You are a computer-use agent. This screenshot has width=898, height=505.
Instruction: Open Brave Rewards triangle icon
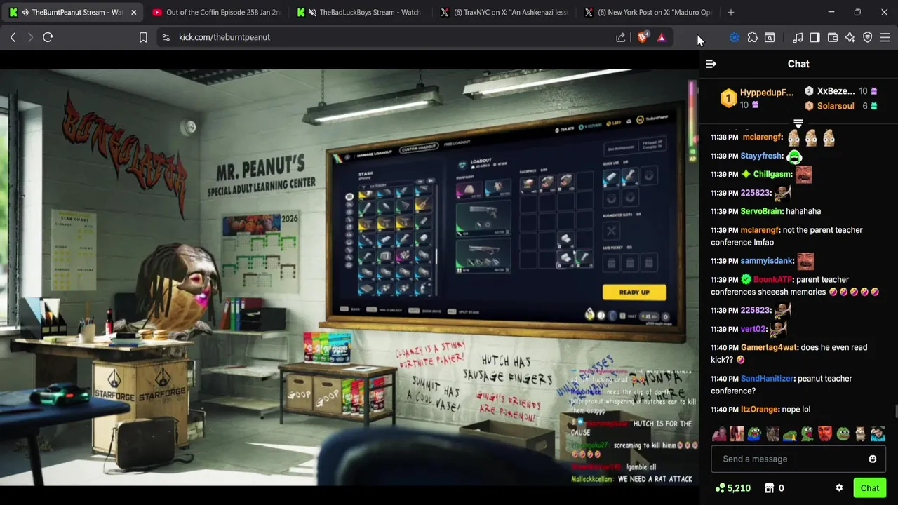(662, 37)
